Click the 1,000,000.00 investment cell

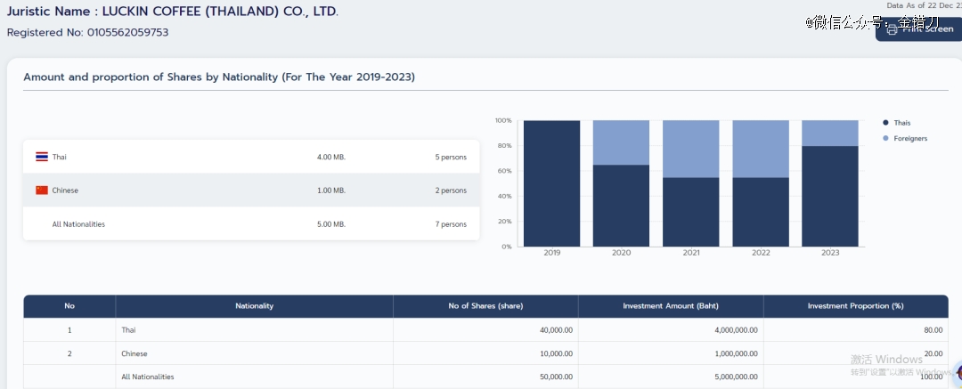pos(671,353)
